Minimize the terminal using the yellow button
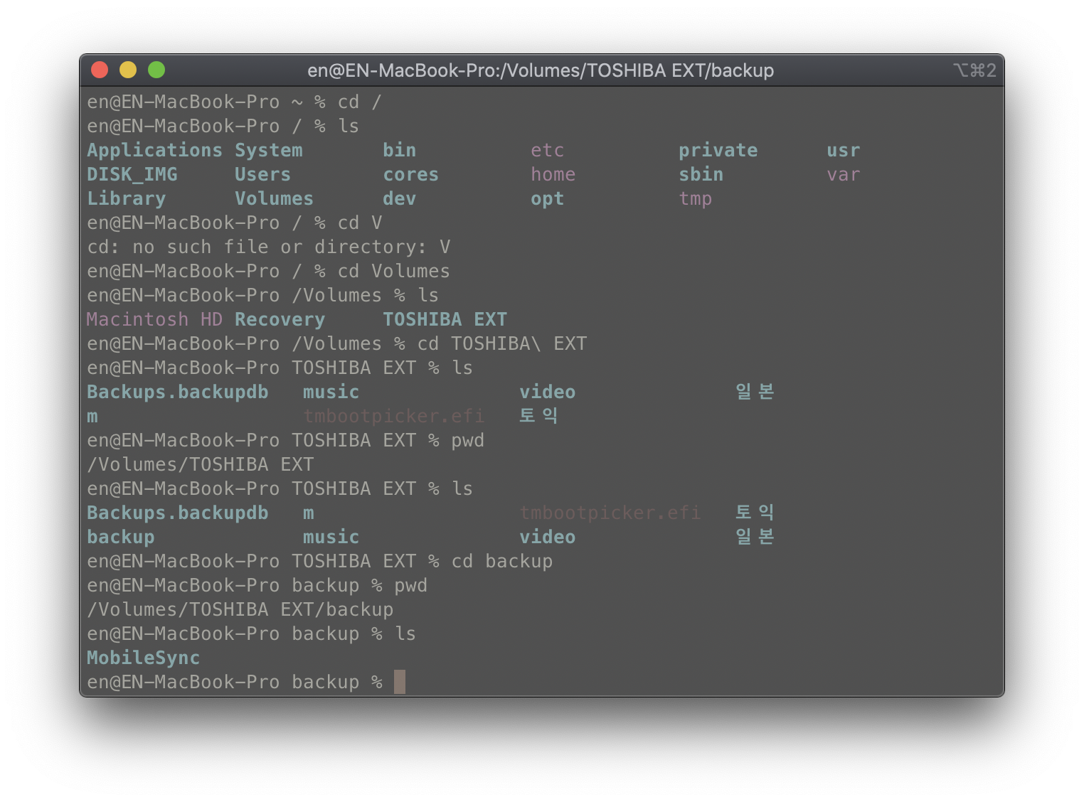 point(128,70)
